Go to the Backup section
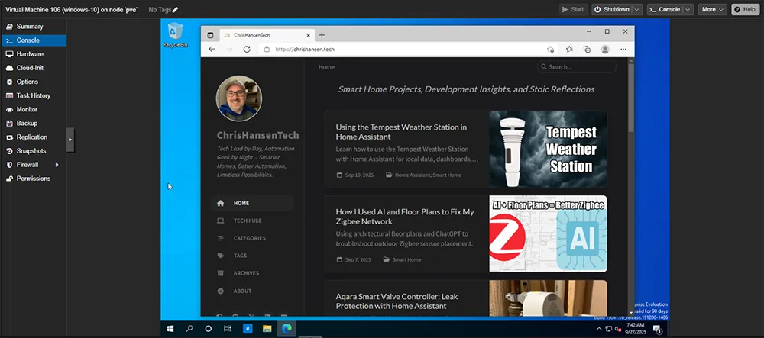764x338 pixels. pyautogui.click(x=27, y=124)
